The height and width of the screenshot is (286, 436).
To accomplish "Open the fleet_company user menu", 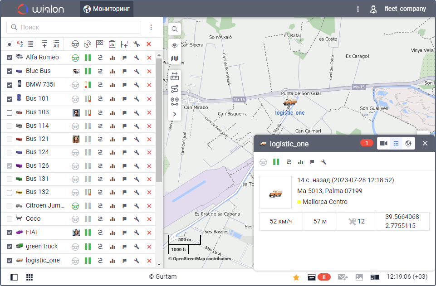I will point(398,9).
